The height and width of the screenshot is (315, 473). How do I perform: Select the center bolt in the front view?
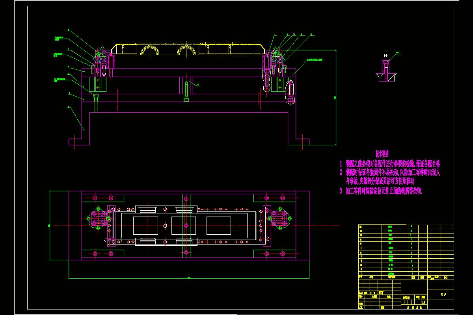pos(186,91)
